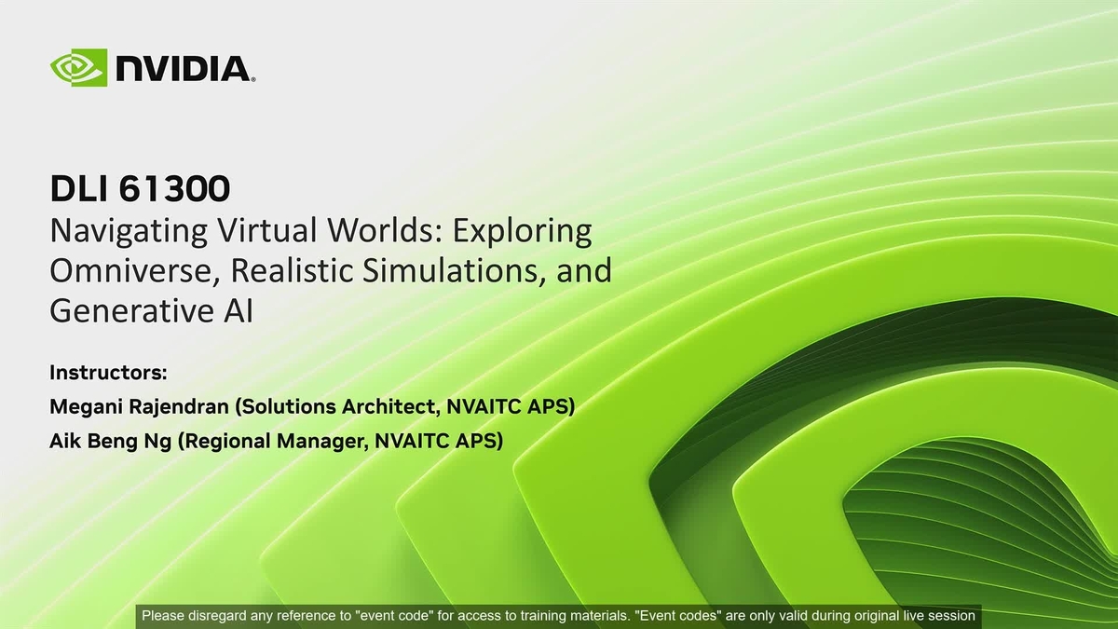Click the NVIDIA eye logo icon
The width and height of the screenshot is (1118, 629).
click(x=78, y=67)
